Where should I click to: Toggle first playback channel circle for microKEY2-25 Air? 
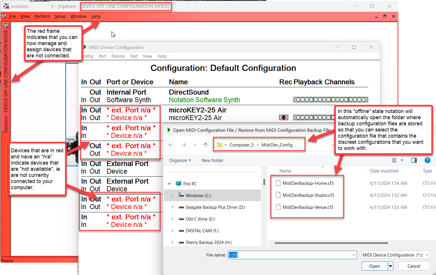coord(298,117)
